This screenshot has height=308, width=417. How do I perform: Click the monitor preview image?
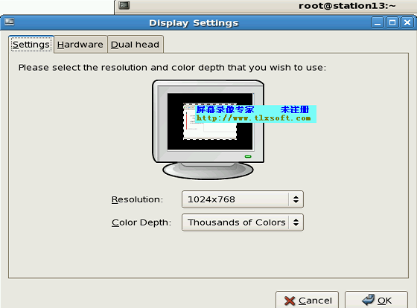click(x=208, y=129)
